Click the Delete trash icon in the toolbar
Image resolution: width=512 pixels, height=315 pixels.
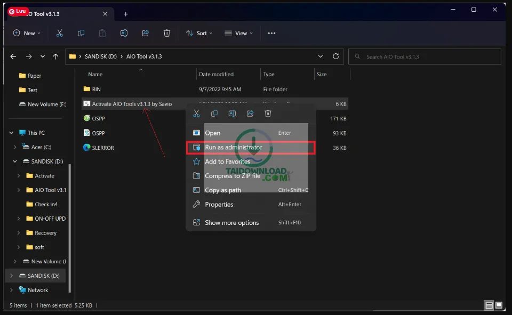coord(166,33)
